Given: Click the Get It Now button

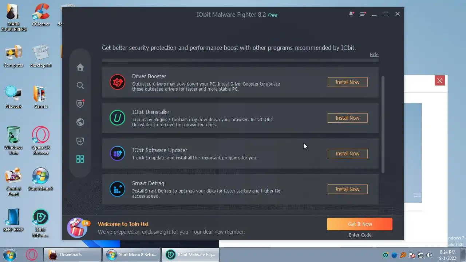Looking at the screenshot, I should pyautogui.click(x=360, y=224).
